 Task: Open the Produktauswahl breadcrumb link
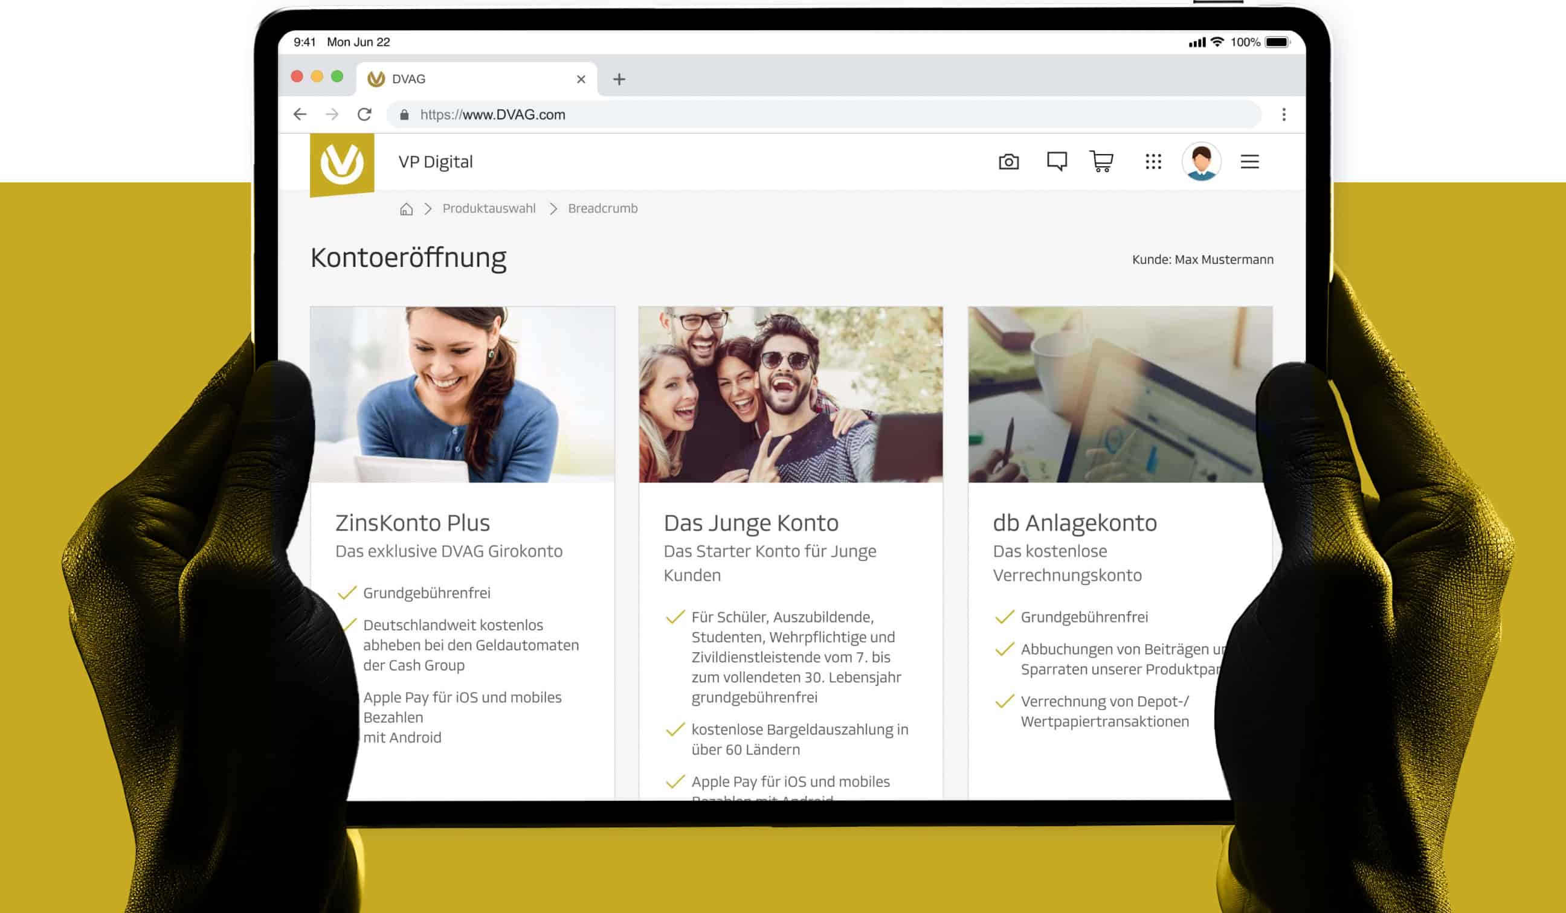tap(489, 209)
